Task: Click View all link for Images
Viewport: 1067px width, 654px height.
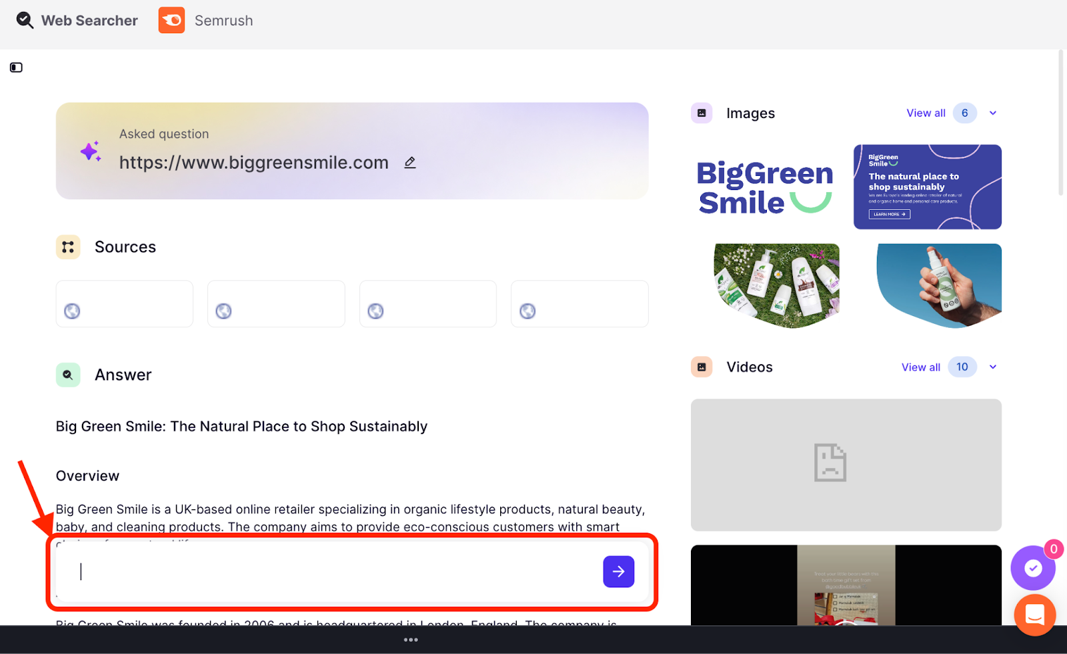Action: pos(926,113)
